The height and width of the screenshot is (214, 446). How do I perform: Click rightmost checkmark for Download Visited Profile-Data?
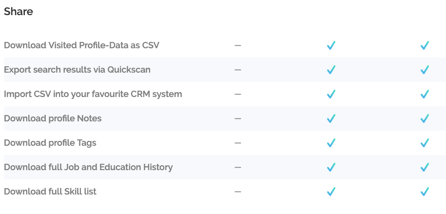[425, 45]
